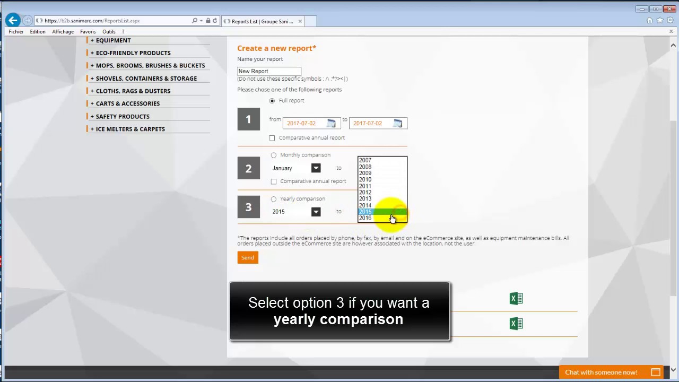Open calendar picker for the from date

pyautogui.click(x=331, y=123)
